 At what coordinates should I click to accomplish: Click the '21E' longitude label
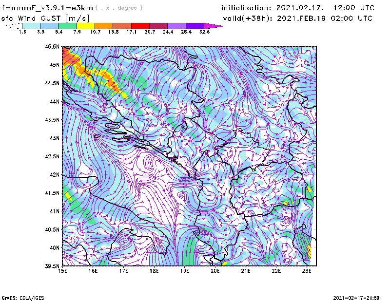click(x=246, y=271)
